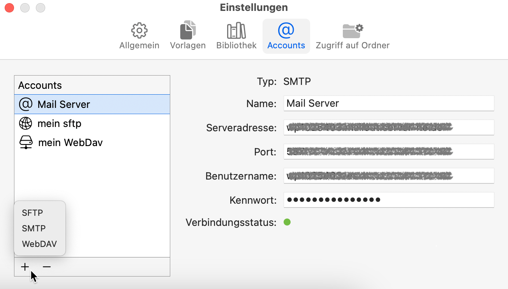Screen dimensions: 508x289
Task: Click the plus button to add an account
Action: pyautogui.click(x=25, y=266)
